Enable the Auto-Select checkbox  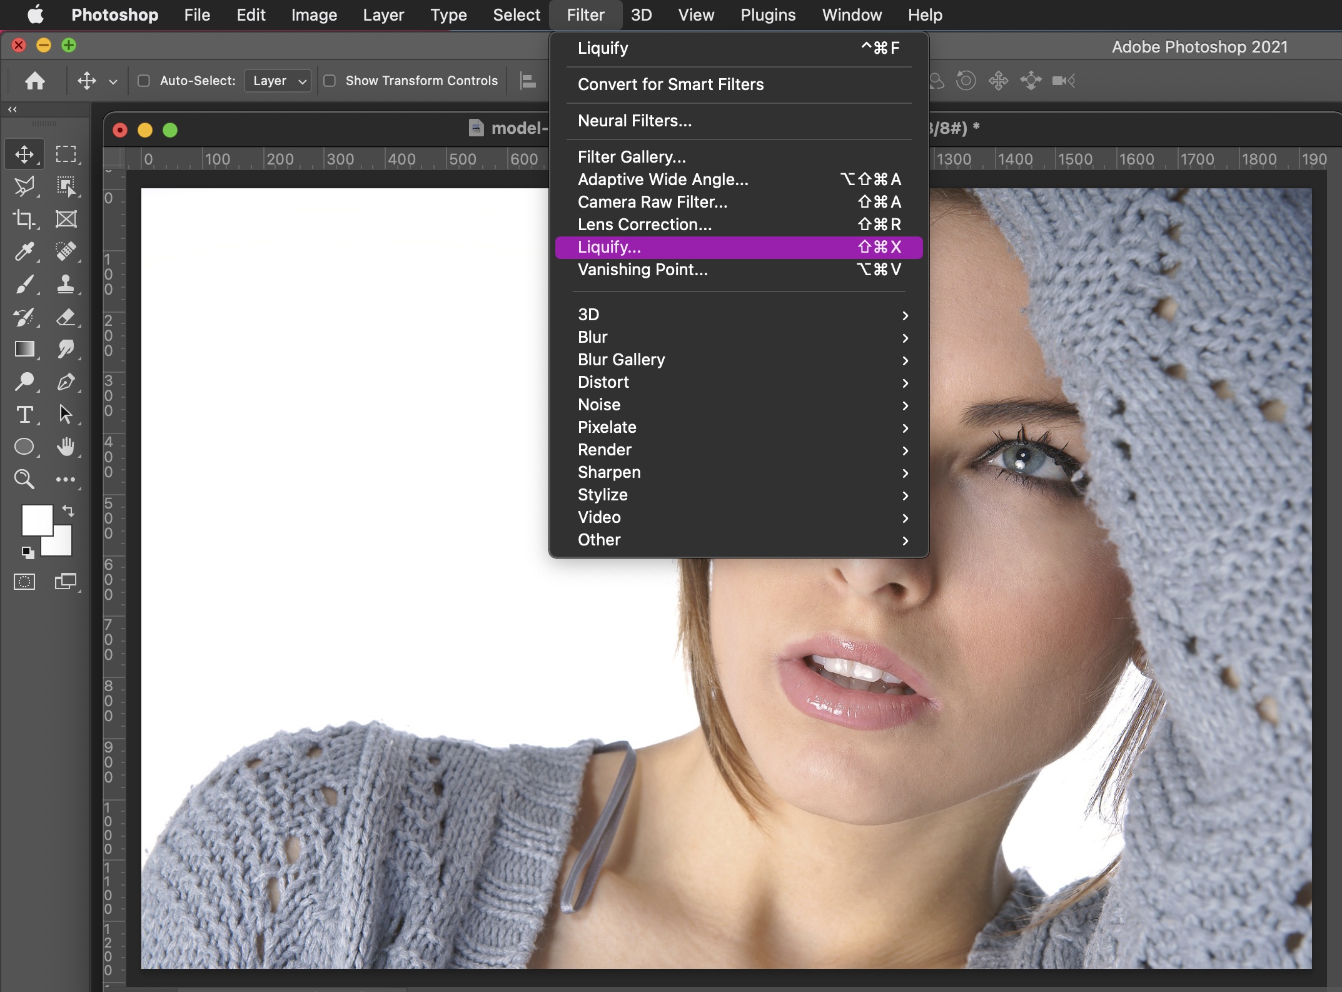tap(144, 81)
